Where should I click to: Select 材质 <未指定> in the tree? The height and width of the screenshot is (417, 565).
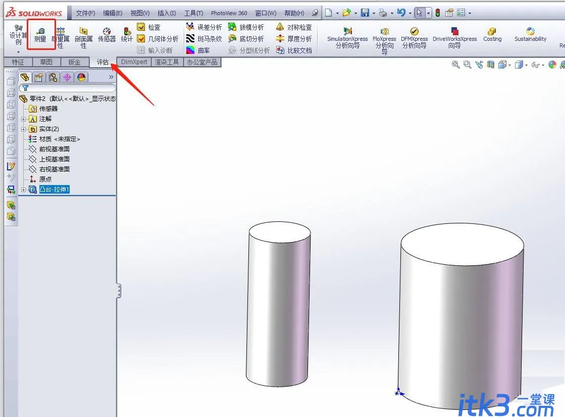tap(55, 139)
